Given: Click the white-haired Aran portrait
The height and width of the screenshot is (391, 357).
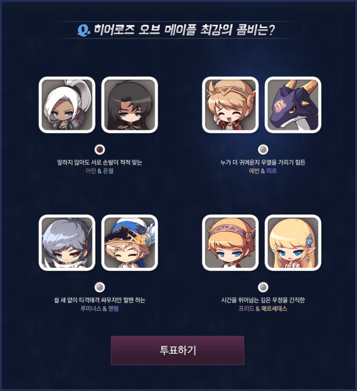Looking at the screenshot, I should [67, 105].
